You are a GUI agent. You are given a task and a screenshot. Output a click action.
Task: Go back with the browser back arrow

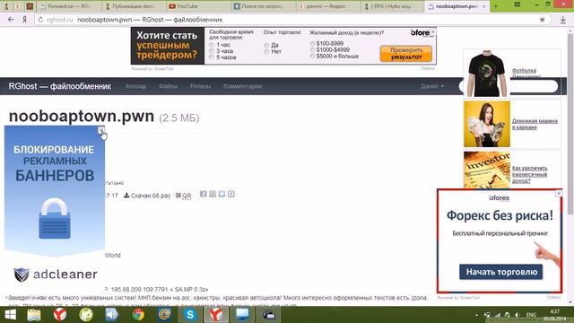tap(11, 20)
